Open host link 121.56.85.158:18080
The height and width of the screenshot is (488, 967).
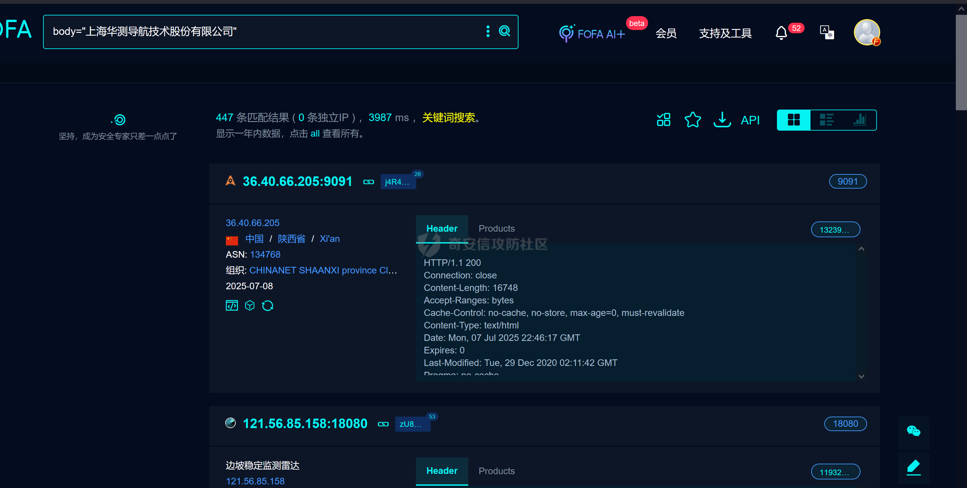305,424
